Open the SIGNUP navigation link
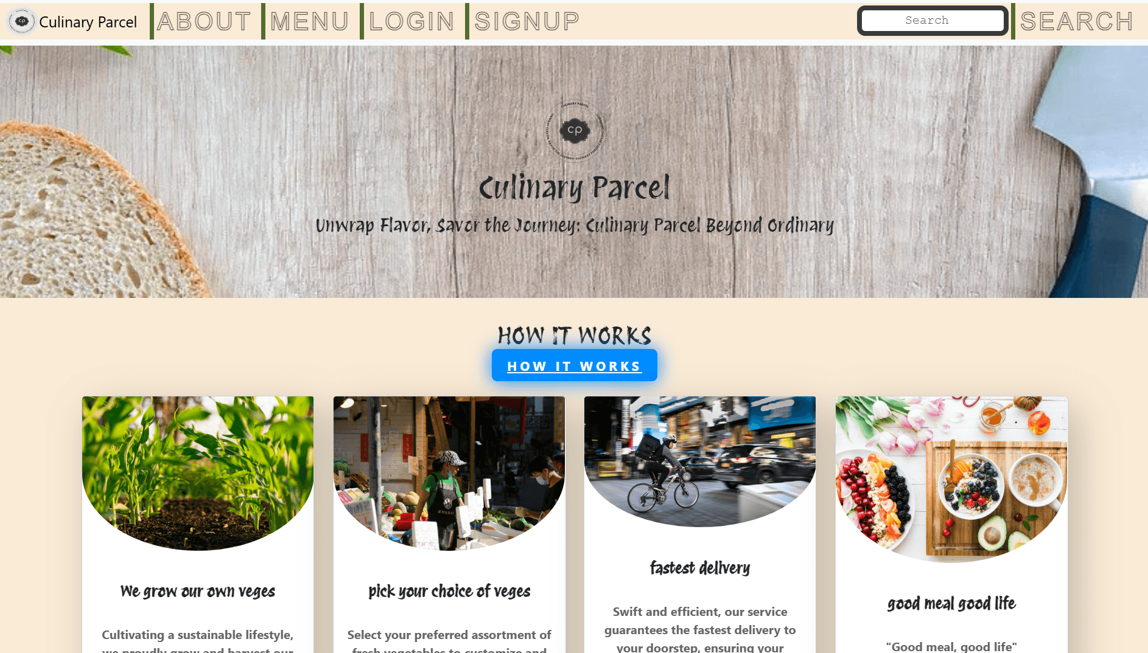The height and width of the screenshot is (653, 1148). pos(527,21)
